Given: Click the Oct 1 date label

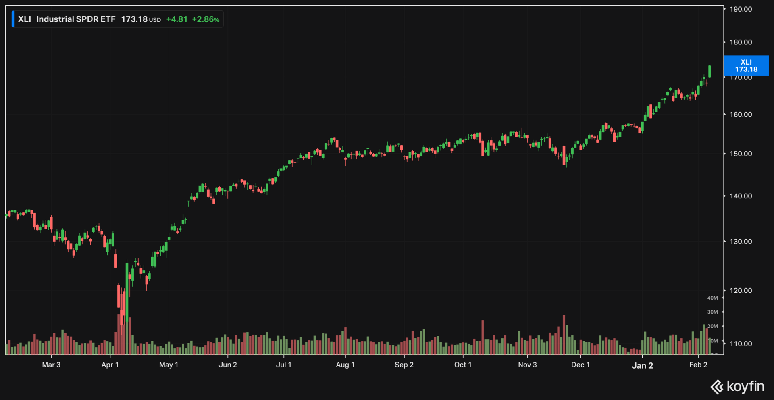Looking at the screenshot, I should (x=463, y=365).
